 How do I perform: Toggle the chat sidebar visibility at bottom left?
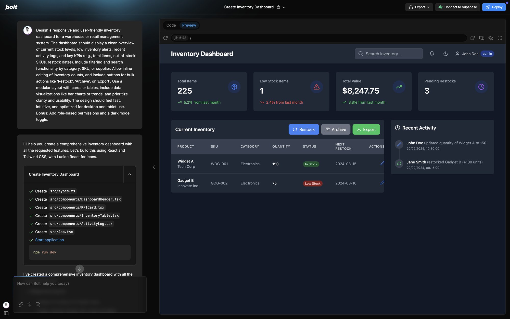6,313
